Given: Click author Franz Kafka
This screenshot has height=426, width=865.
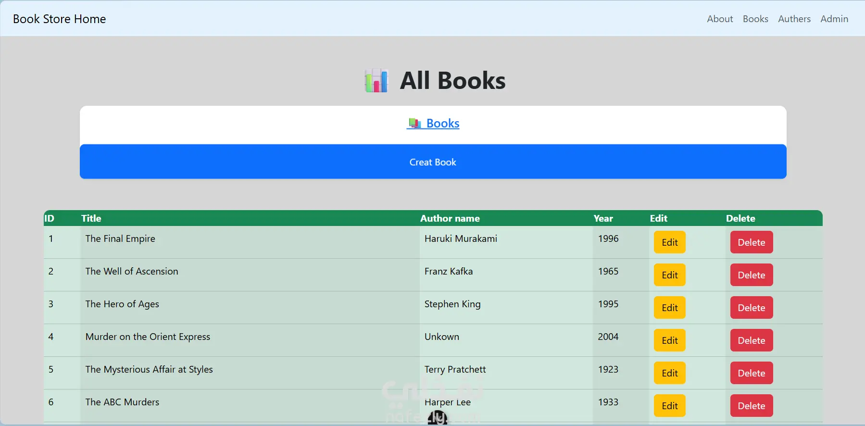Looking at the screenshot, I should click(x=449, y=271).
